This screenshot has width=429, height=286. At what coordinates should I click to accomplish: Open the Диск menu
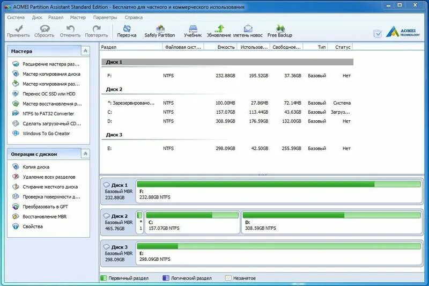click(37, 17)
